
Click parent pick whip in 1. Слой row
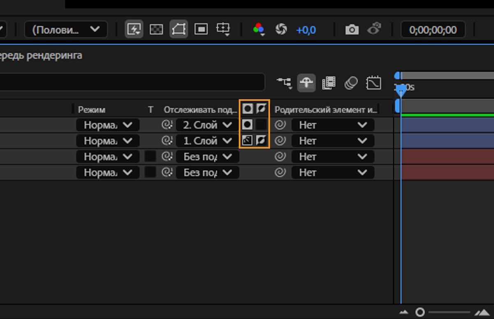point(280,141)
